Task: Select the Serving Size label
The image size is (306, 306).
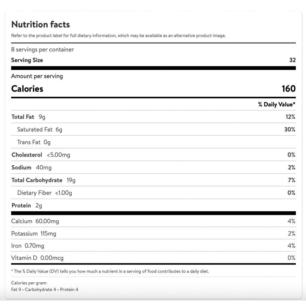Action: click(27, 60)
